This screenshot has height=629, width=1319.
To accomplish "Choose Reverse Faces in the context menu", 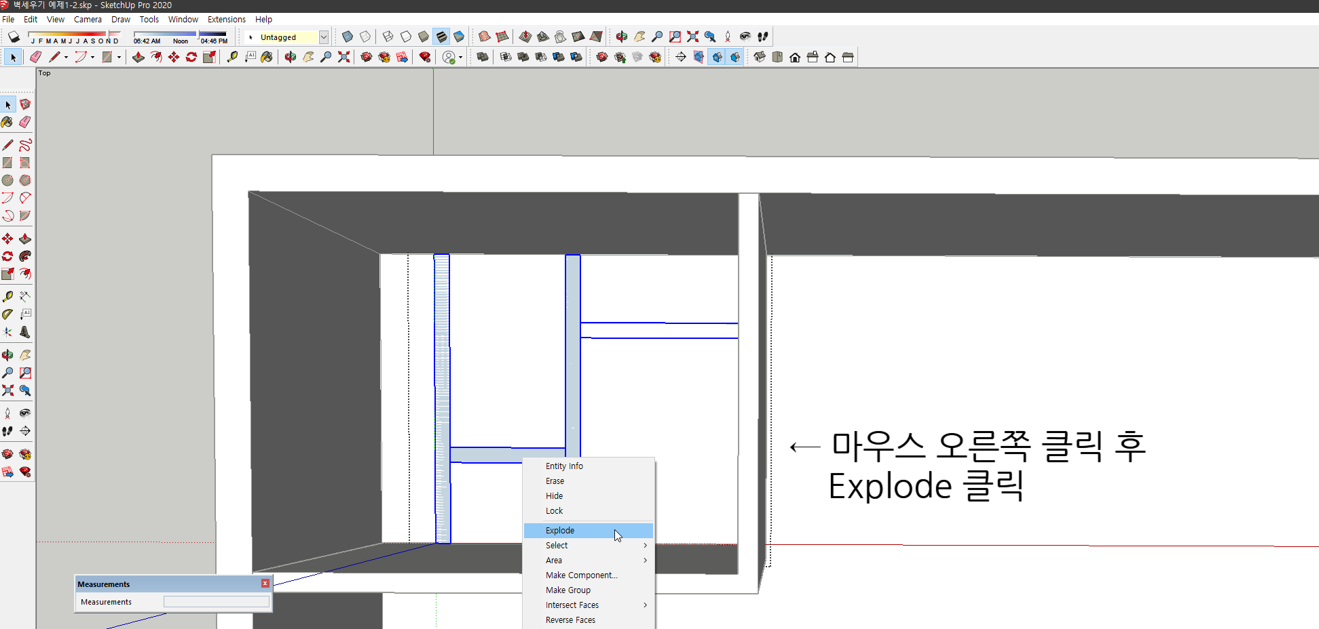I will (589, 620).
